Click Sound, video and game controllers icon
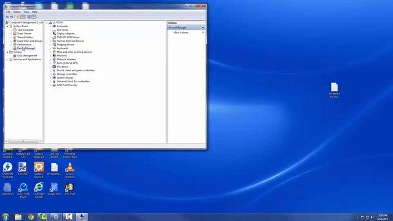Image resolution: width=393 pixels, height=221 pixels. [x=54, y=71]
